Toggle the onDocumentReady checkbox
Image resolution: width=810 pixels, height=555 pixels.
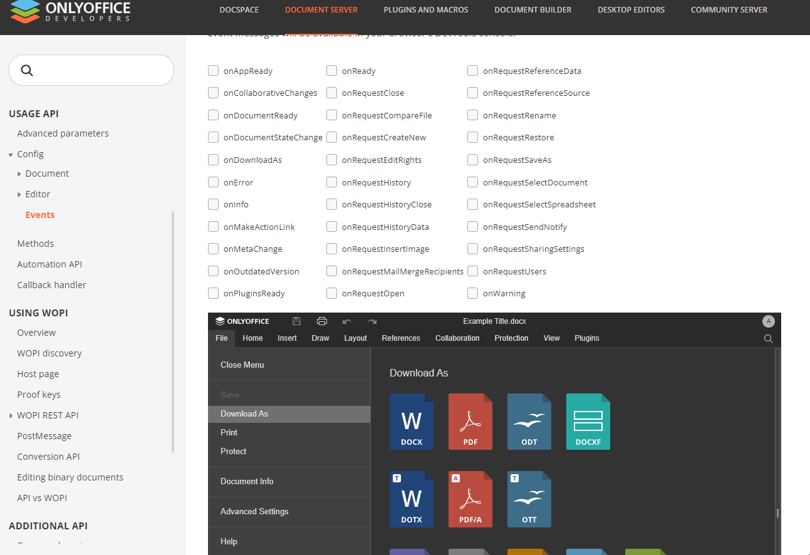click(x=213, y=115)
